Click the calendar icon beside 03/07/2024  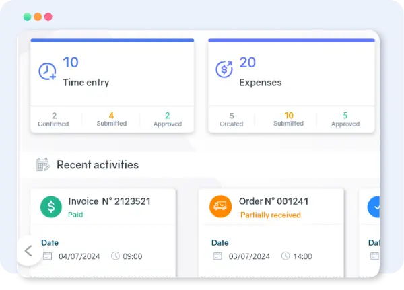click(x=217, y=256)
